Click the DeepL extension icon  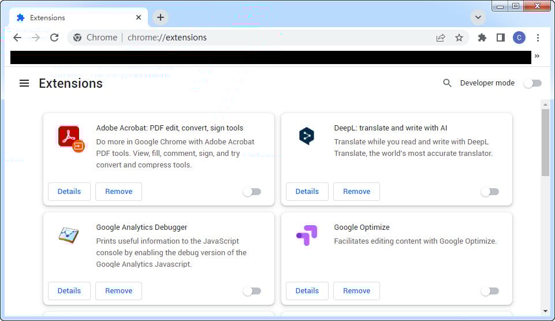click(307, 136)
